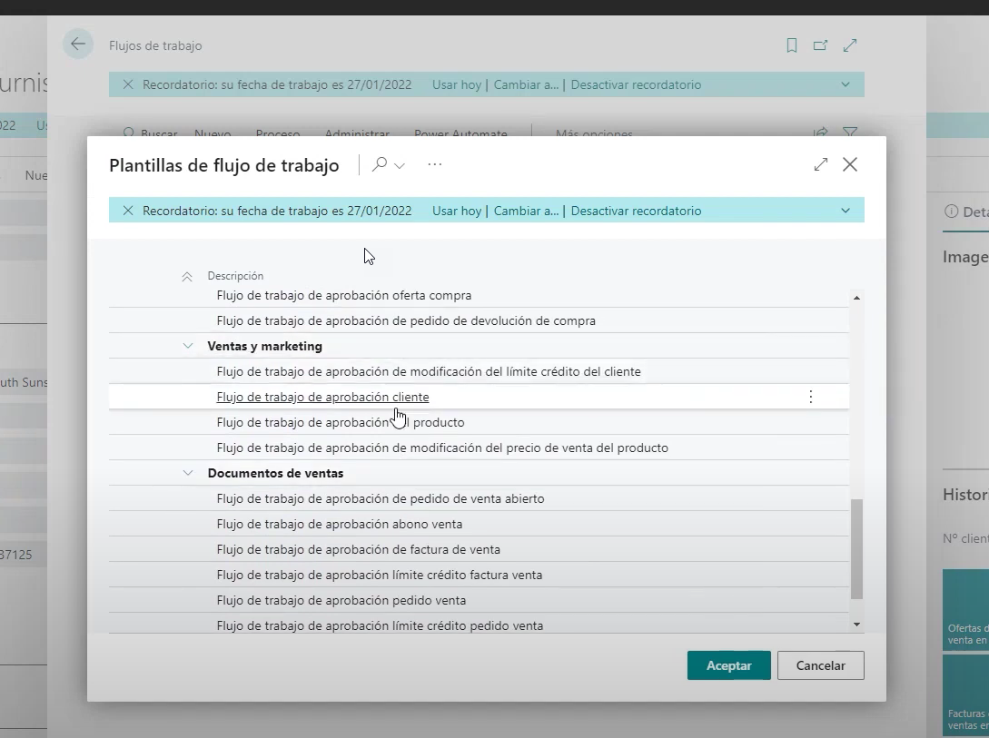989x738 pixels.
Task: Open Flujos de trabajo page in new window
Action: pos(821,45)
